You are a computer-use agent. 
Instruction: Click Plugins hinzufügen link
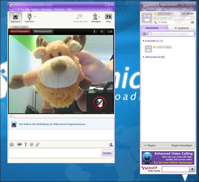pos(182,145)
